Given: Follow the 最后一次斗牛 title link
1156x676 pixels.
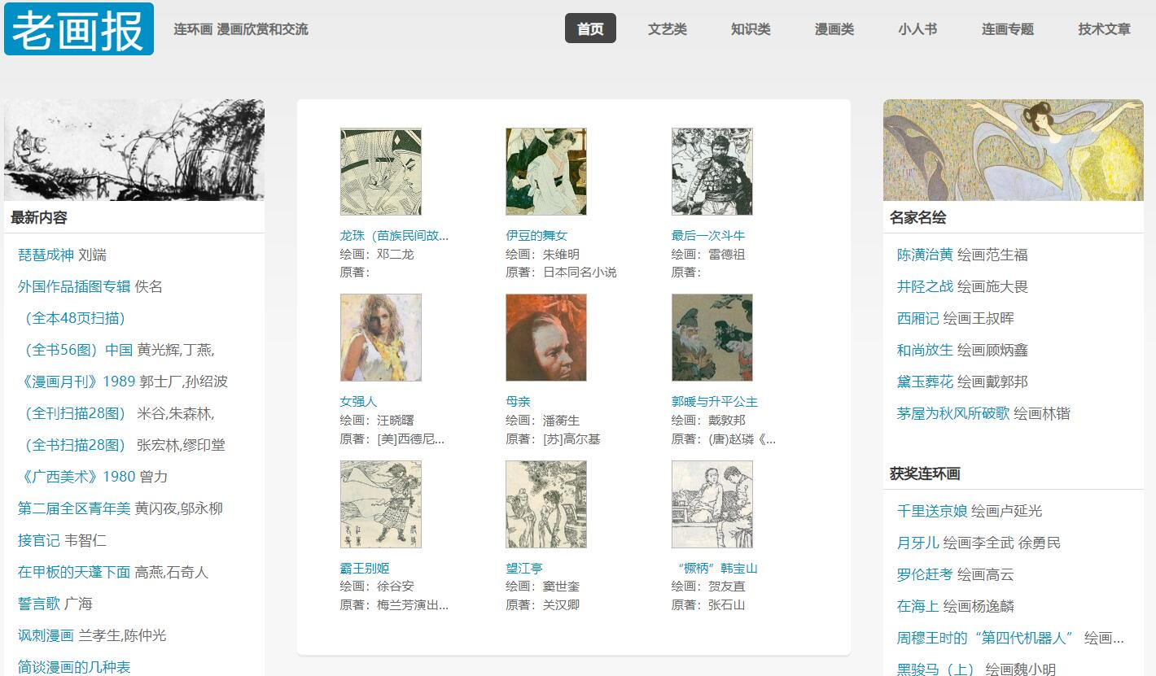Looking at the screenshot, I should click(x=708, y=236).
